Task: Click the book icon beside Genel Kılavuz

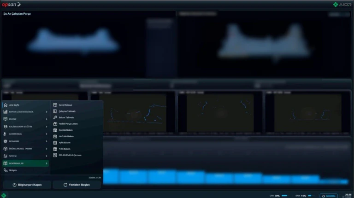Action: tap(55, 105)
